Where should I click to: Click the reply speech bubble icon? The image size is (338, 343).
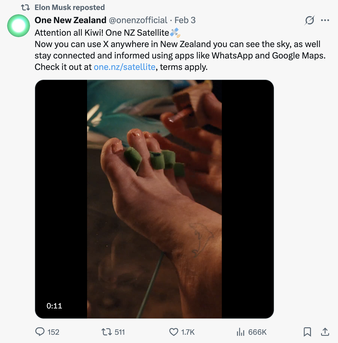[x=40, y=332]
